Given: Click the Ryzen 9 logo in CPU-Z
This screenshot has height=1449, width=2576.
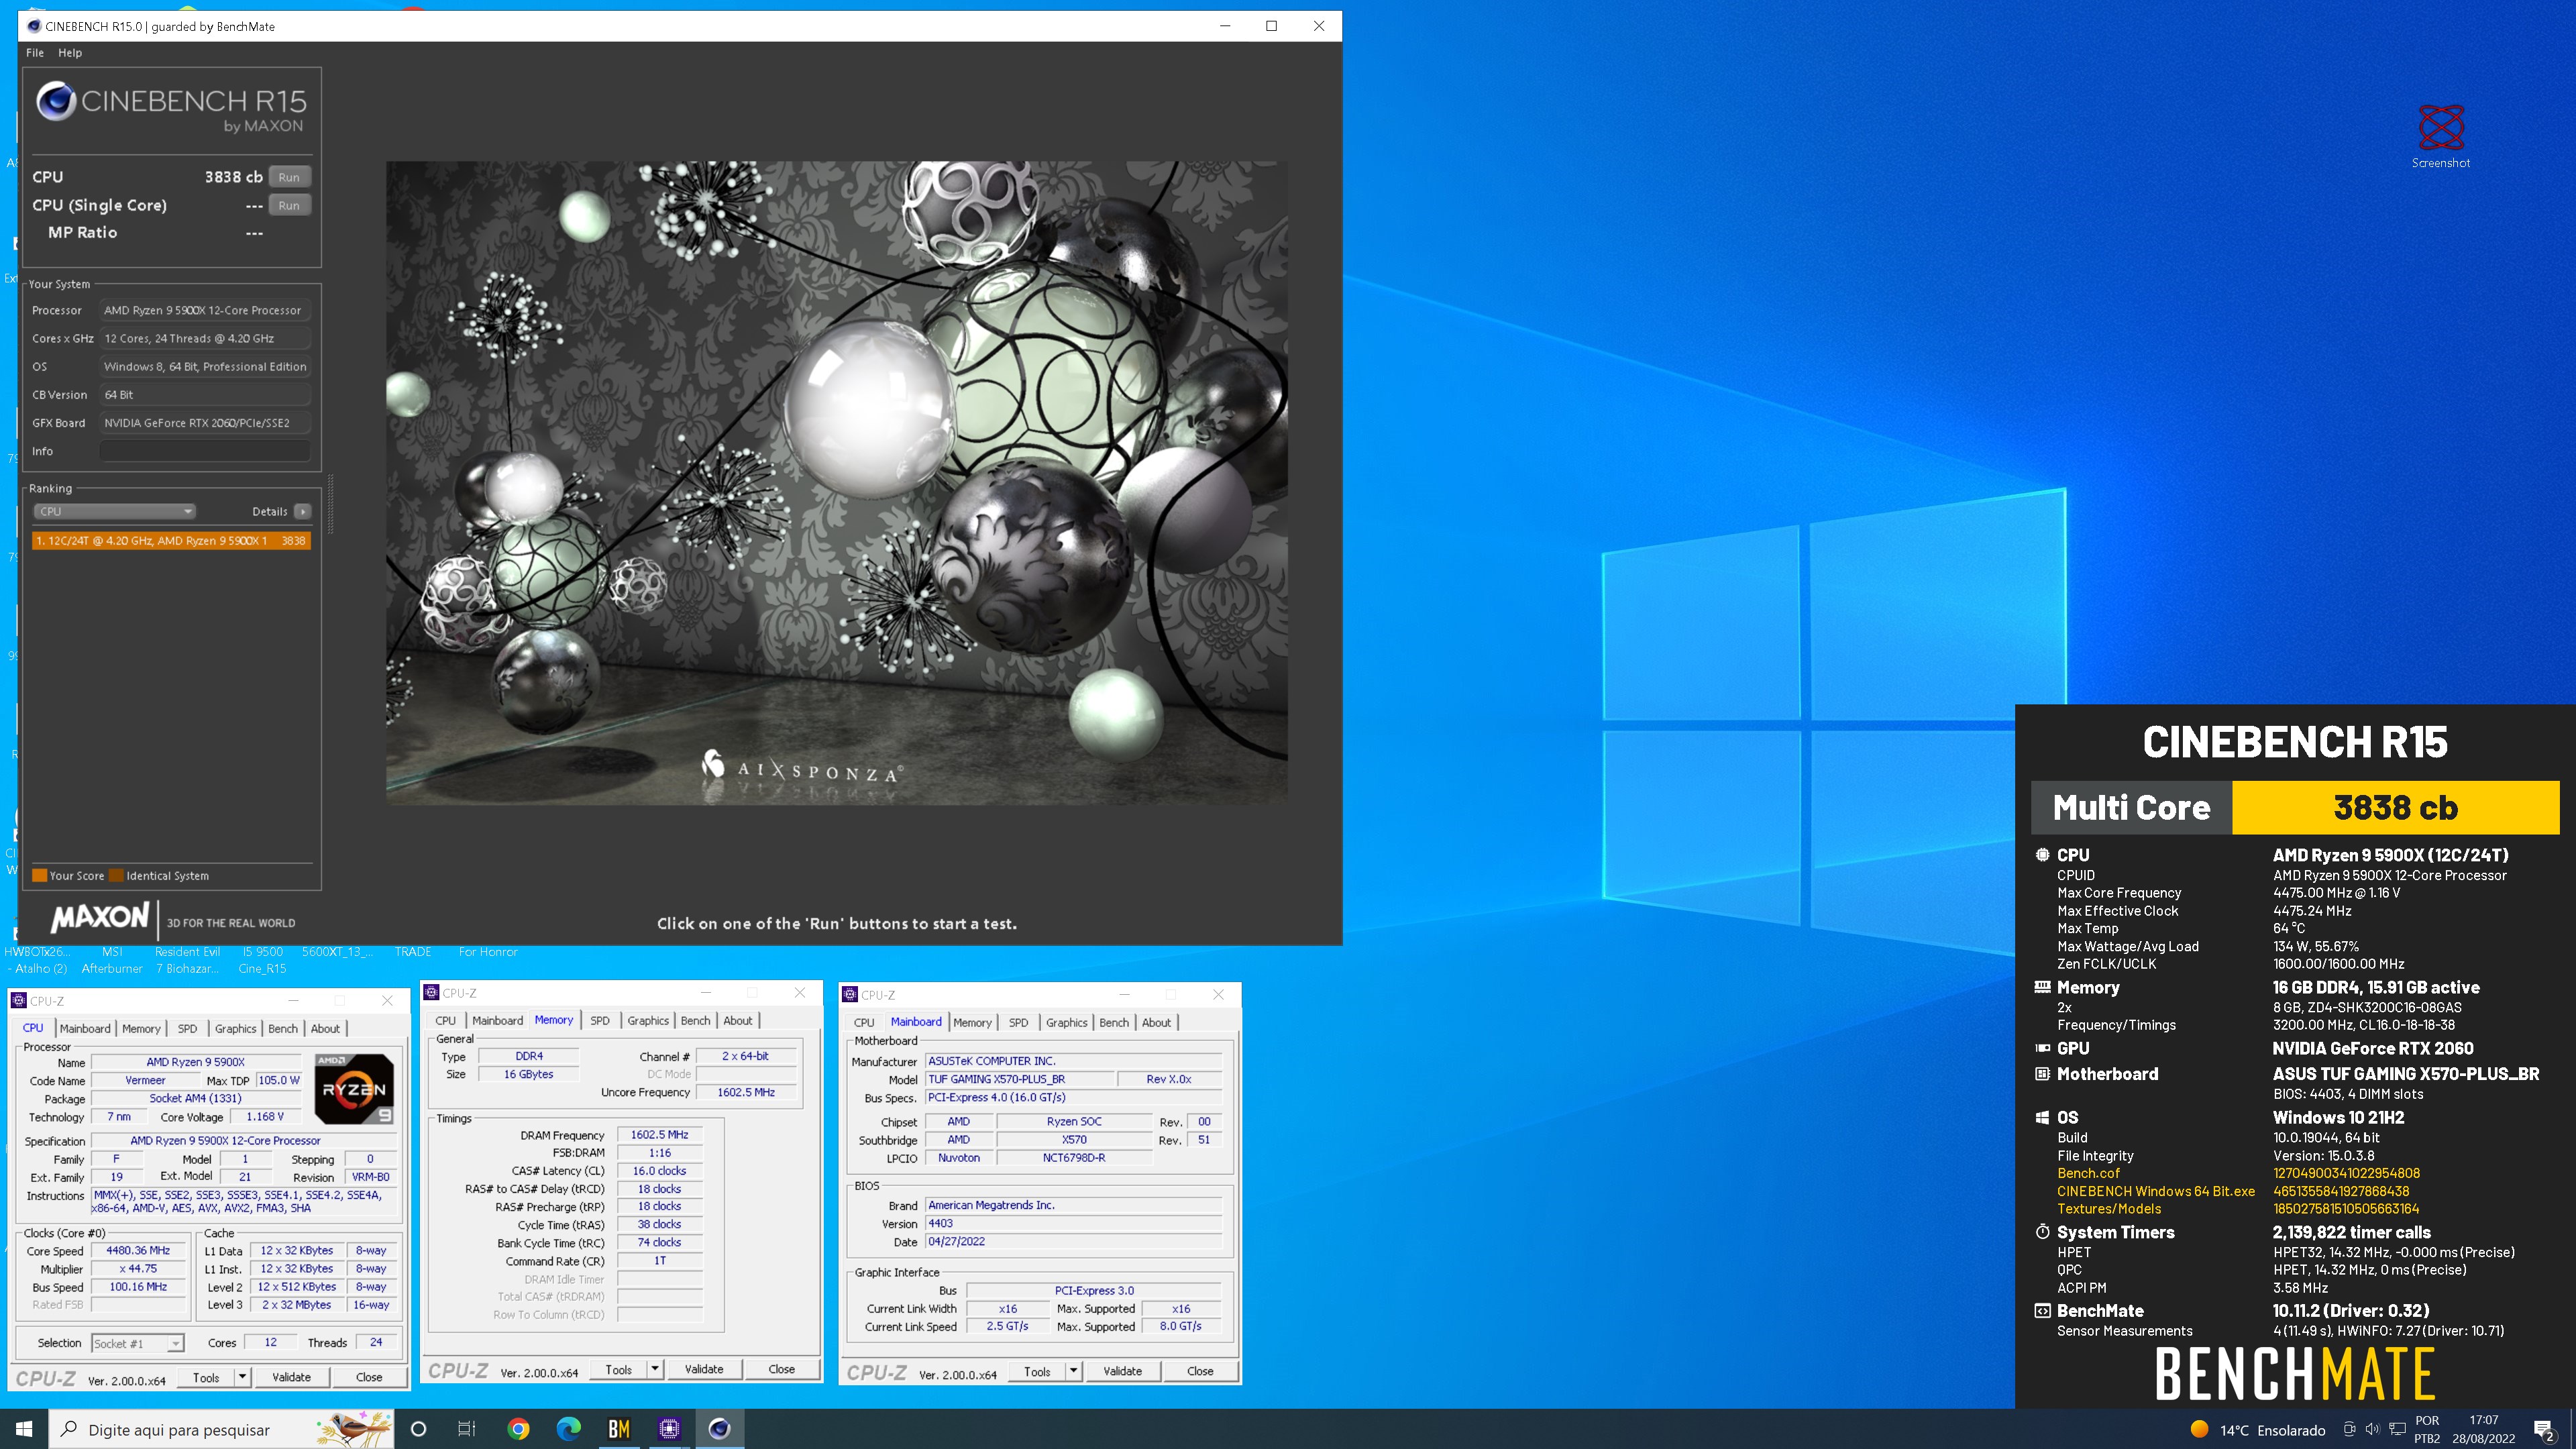Looking at the screenshot, I should [354, 1089].
